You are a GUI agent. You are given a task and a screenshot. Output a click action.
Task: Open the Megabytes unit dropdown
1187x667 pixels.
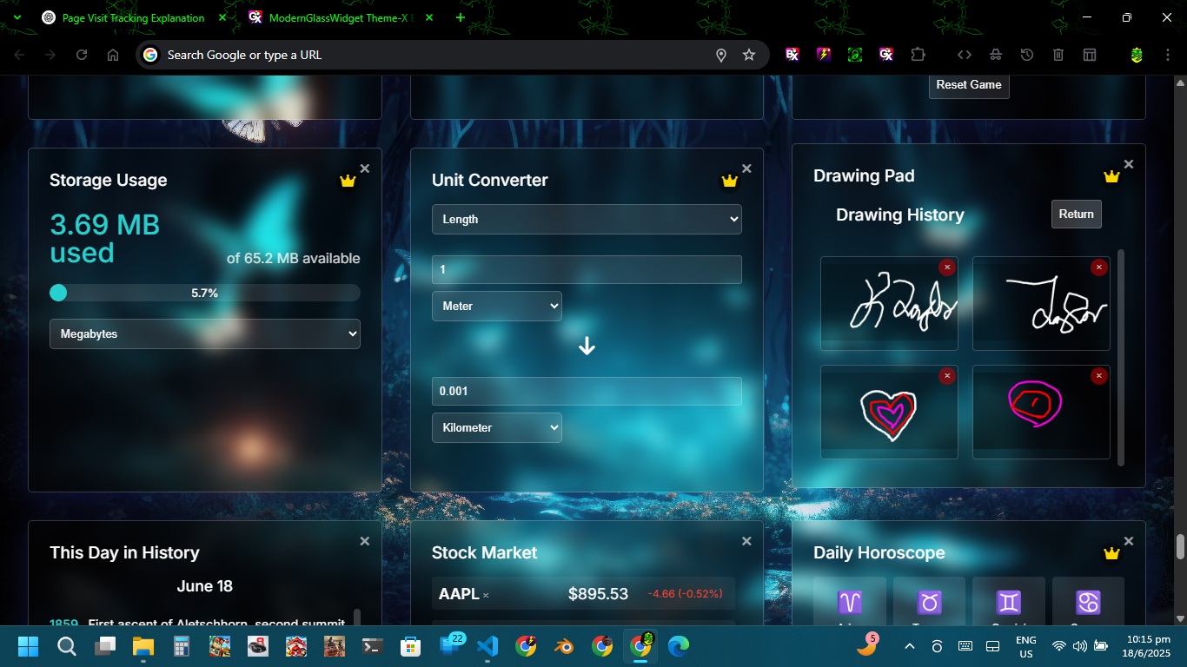205,333
